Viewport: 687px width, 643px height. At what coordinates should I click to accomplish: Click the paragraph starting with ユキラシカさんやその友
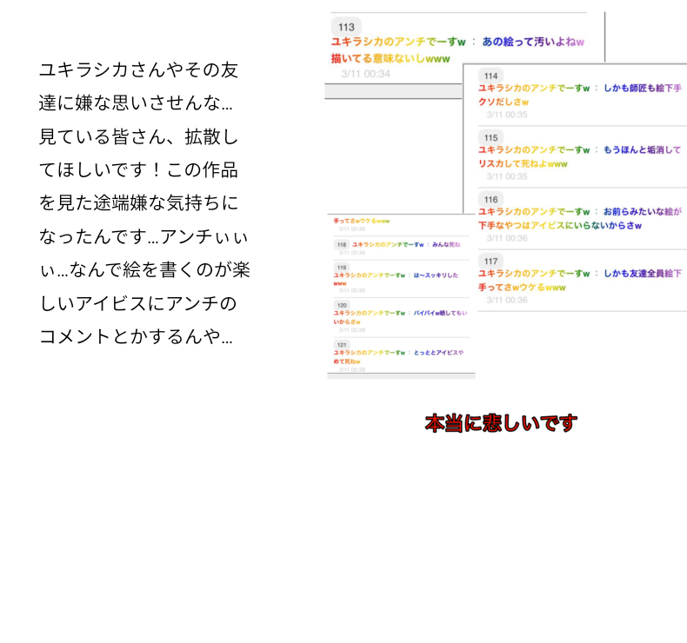pos(143,202)
